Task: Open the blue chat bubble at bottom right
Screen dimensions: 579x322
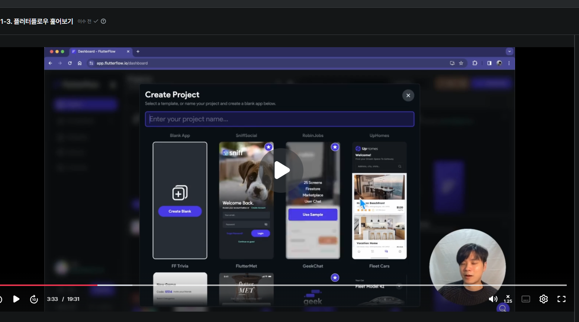Action: (x=502, y=308)
